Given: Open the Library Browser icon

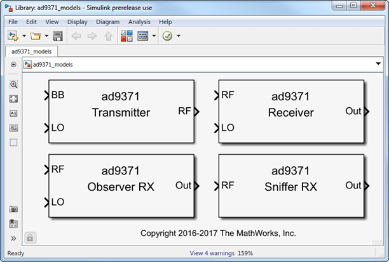Looking at the screenshot, I should click(x=126, y=36).
